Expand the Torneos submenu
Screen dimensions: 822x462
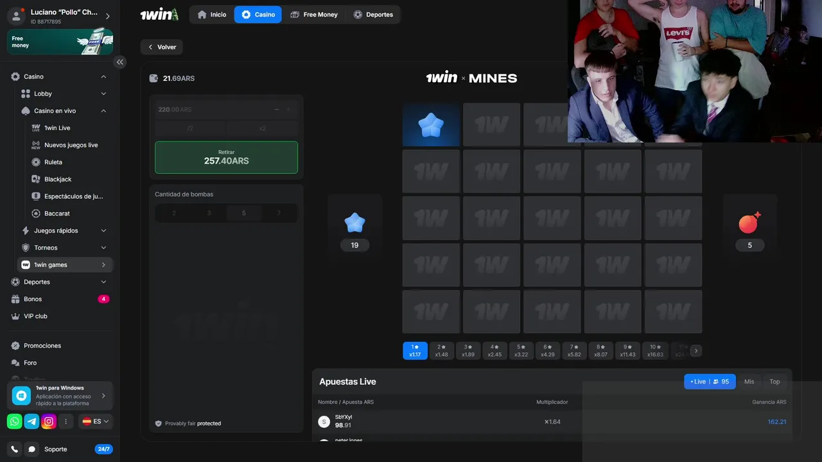[x=103, y=248]
